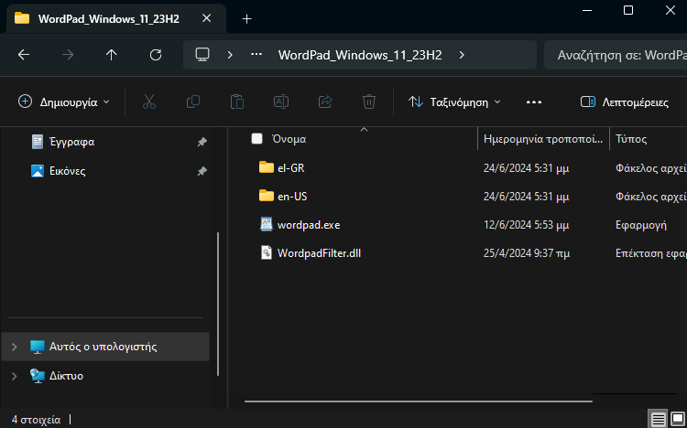Open the three-dots more options menu
Viewport: 687px width, 428px height.
pyautogui.click(x=534, y=102)
